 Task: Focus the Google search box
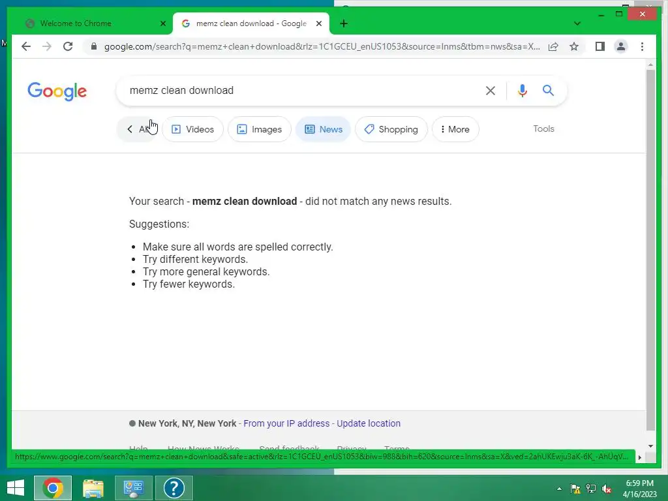(x=298, y=90)
